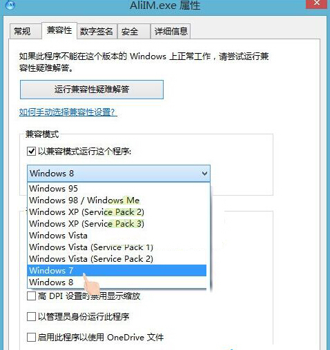
Task: Check 启用此程序以使用 OneDrive 文件
Action: click(31, 338)
